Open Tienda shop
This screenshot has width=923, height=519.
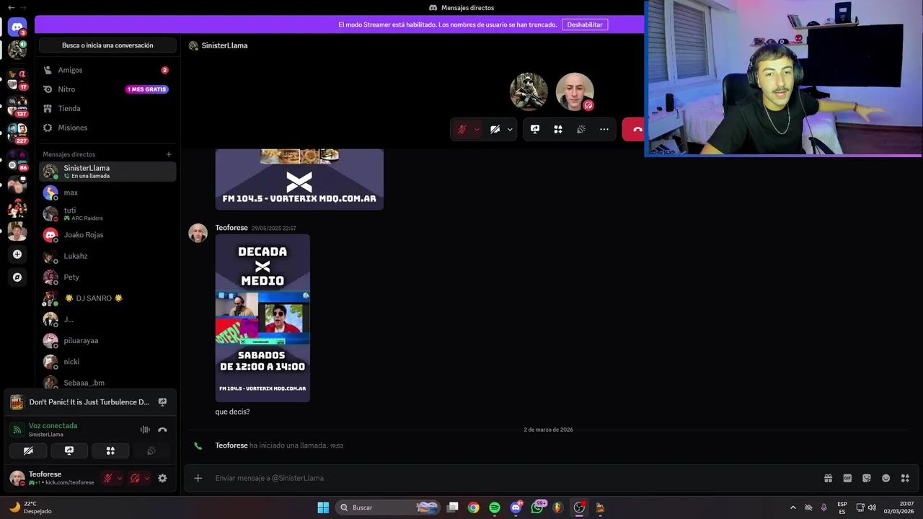click(107, 108)
